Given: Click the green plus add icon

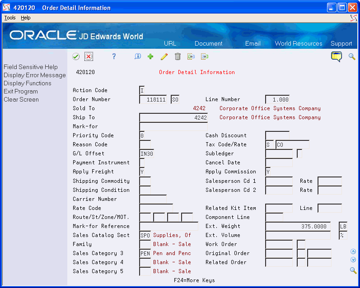Looking at the screenshot, I should 150,56.
